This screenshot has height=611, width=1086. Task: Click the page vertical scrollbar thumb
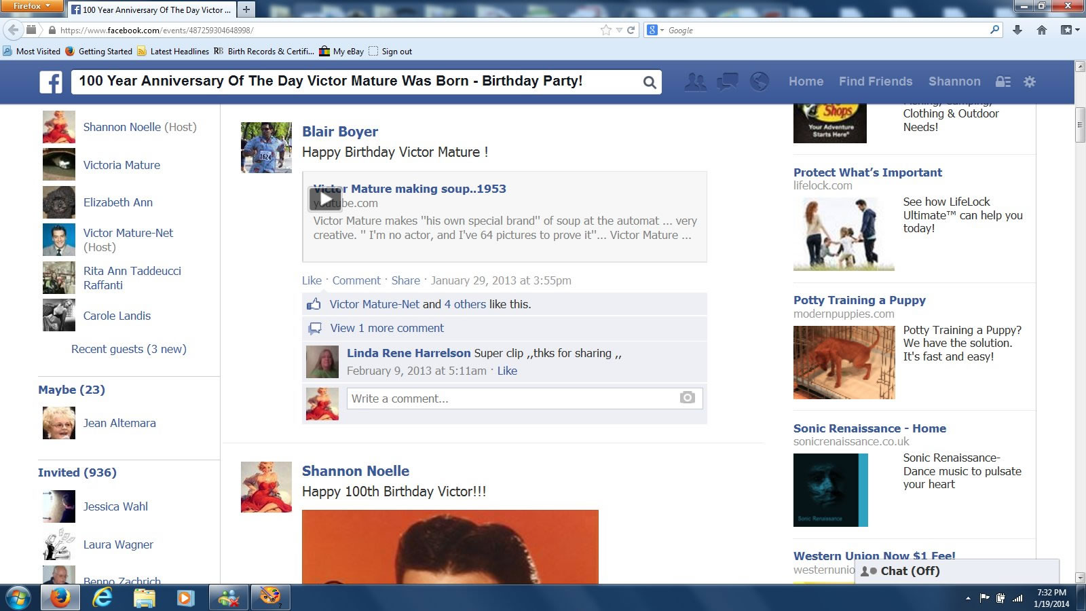(1080, 124)
